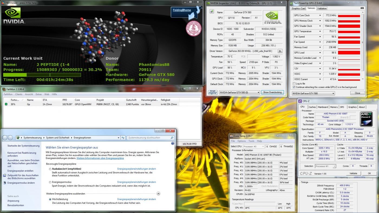Open the Memory Used sensor dropdown
The width and height of the screenshot is (379, 213).
(x=320, y=47)
